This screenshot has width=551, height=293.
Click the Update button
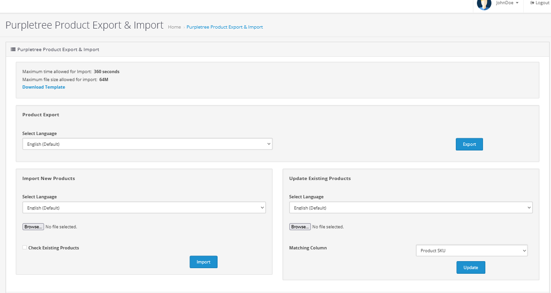[x=470, y=267]
